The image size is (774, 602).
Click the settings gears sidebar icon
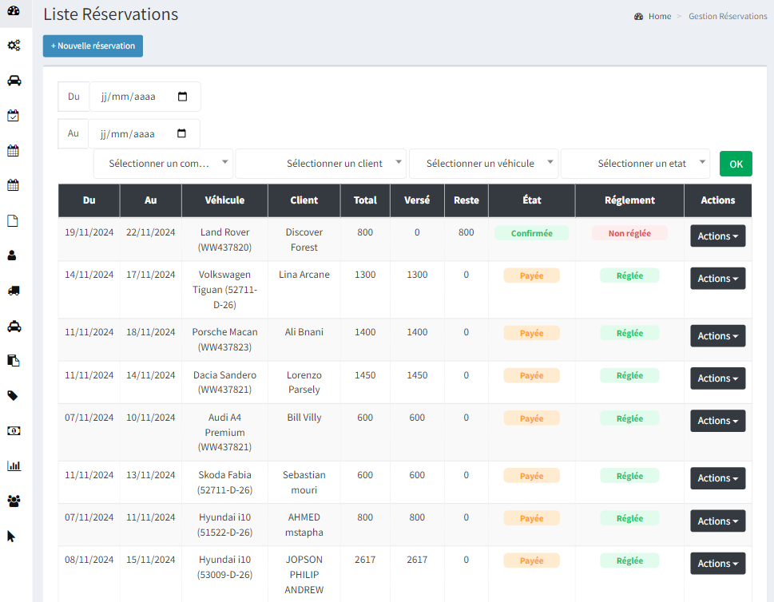(x=14, y=46)
